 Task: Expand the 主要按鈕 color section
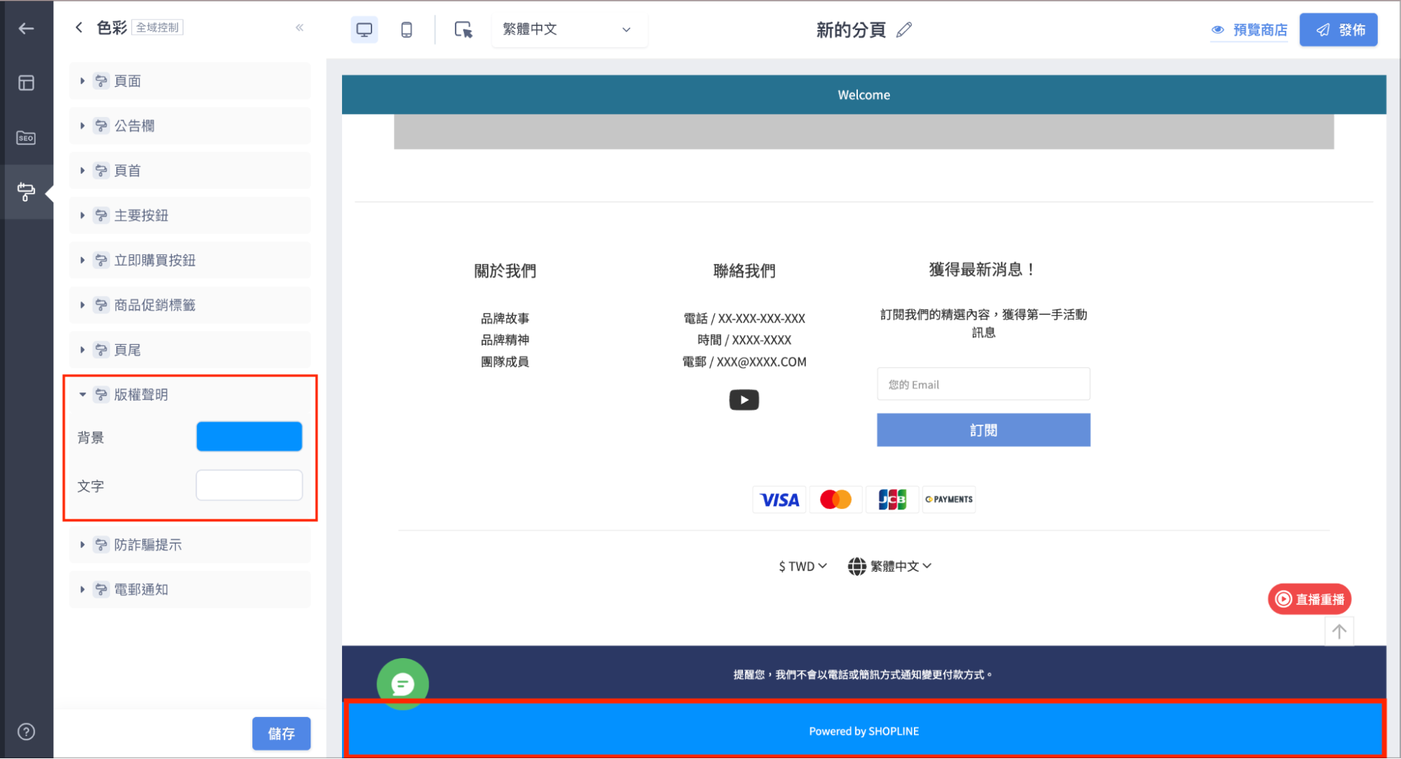pos(190,215)
